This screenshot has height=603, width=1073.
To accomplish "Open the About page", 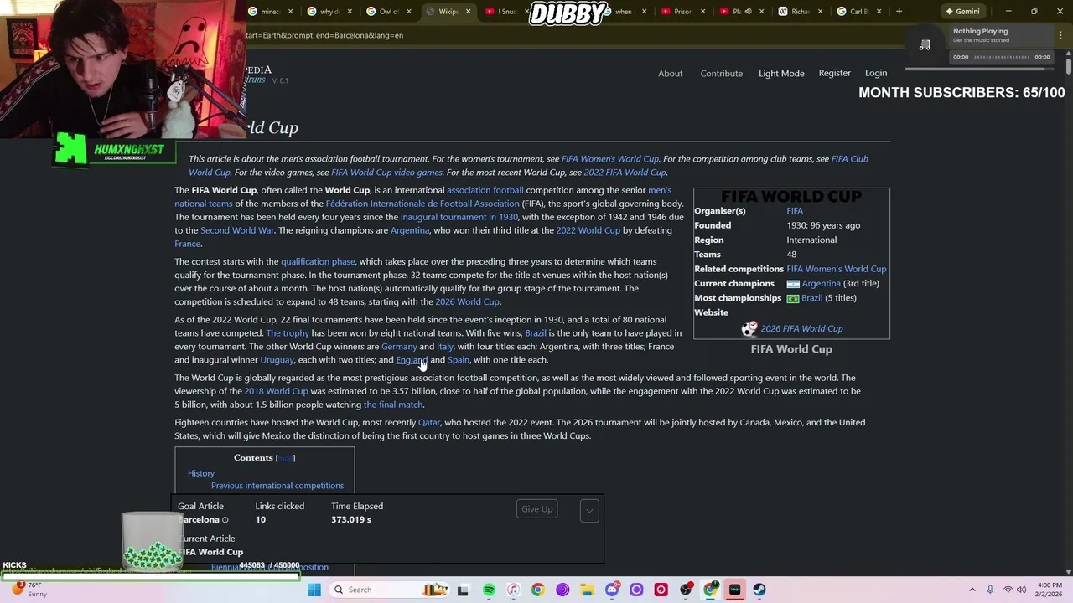I will point(670,74).
